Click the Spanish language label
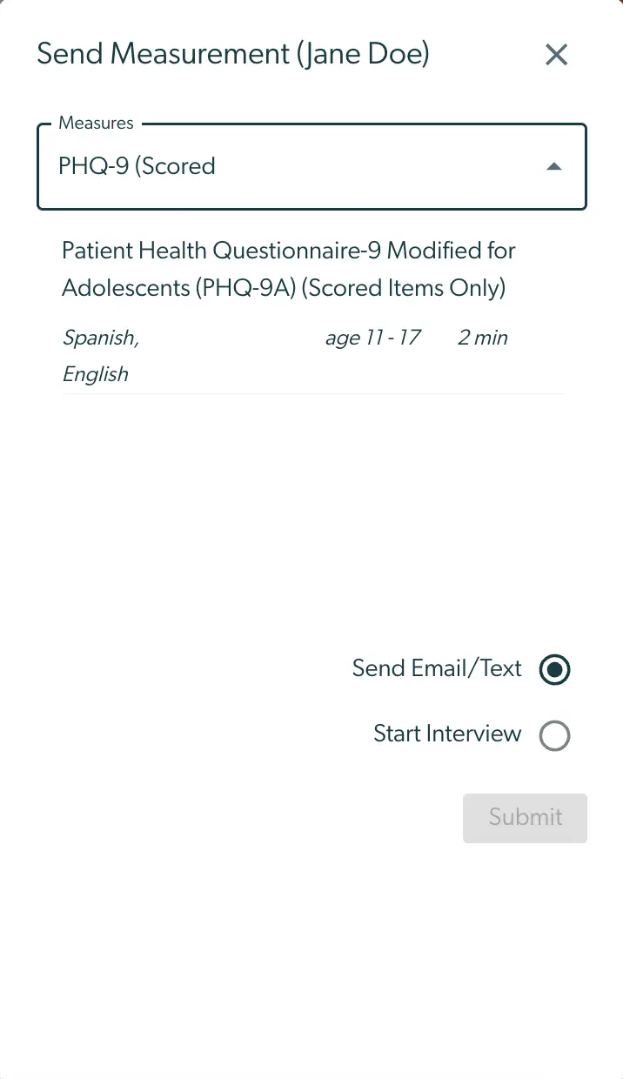 tap(100, 338)
